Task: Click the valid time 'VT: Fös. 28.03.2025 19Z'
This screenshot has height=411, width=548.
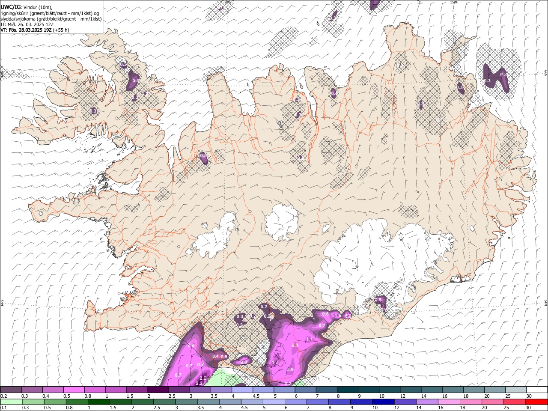Action: click(26, 30)
